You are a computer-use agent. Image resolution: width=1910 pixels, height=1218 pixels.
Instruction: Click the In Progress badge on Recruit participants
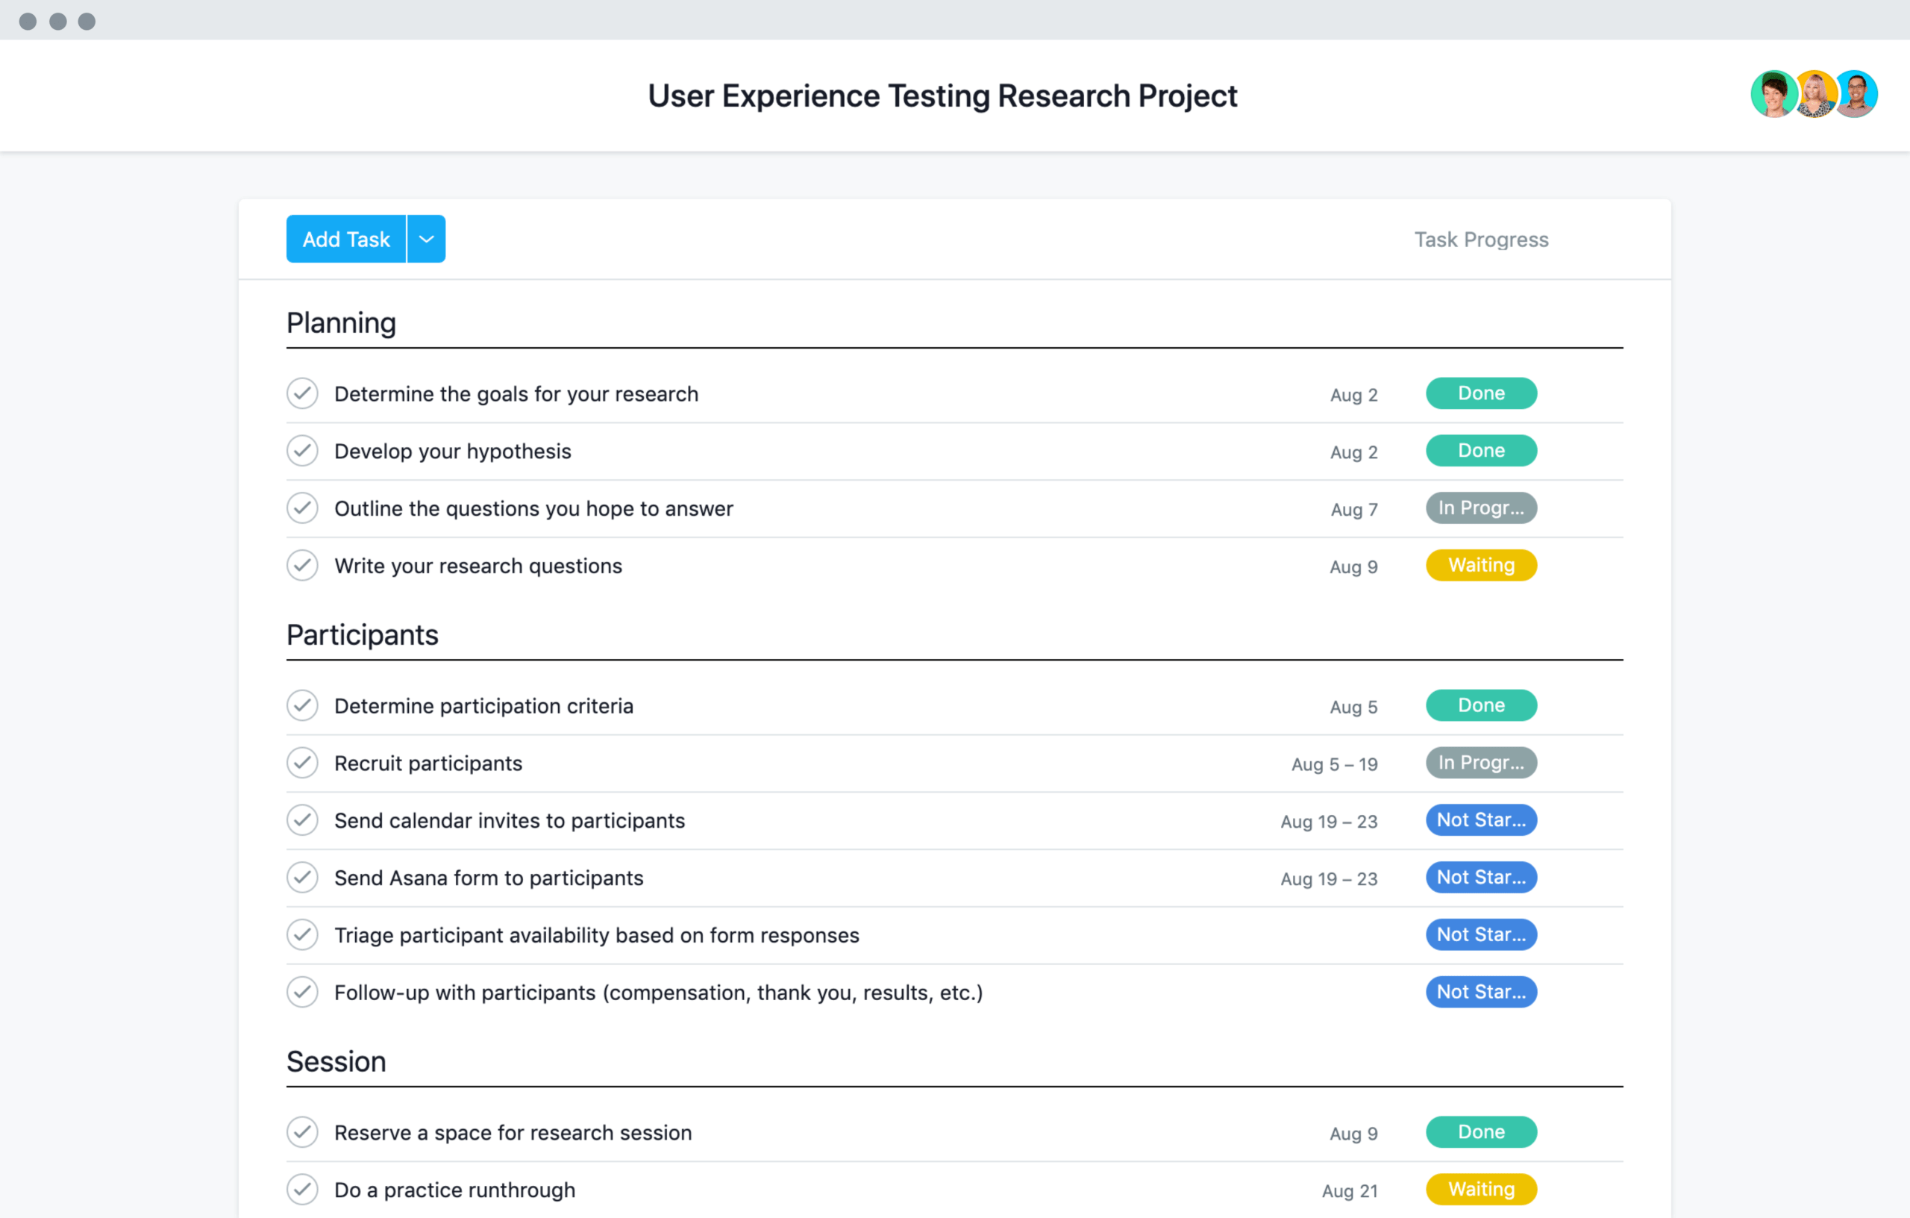click(x=1481, y=761)
